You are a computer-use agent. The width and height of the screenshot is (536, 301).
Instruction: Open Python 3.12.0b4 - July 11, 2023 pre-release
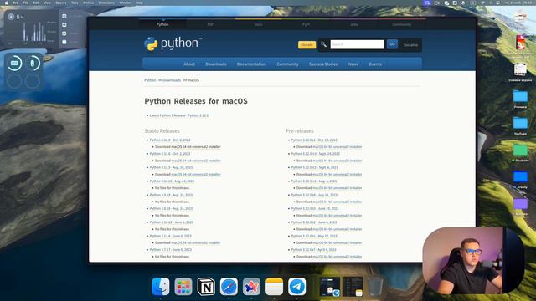[x=314, y=195]
